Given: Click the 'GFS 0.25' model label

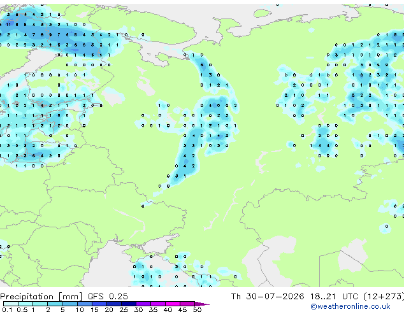Looking at the screenshot, I should pyautogui.click(x=108, y=297).
